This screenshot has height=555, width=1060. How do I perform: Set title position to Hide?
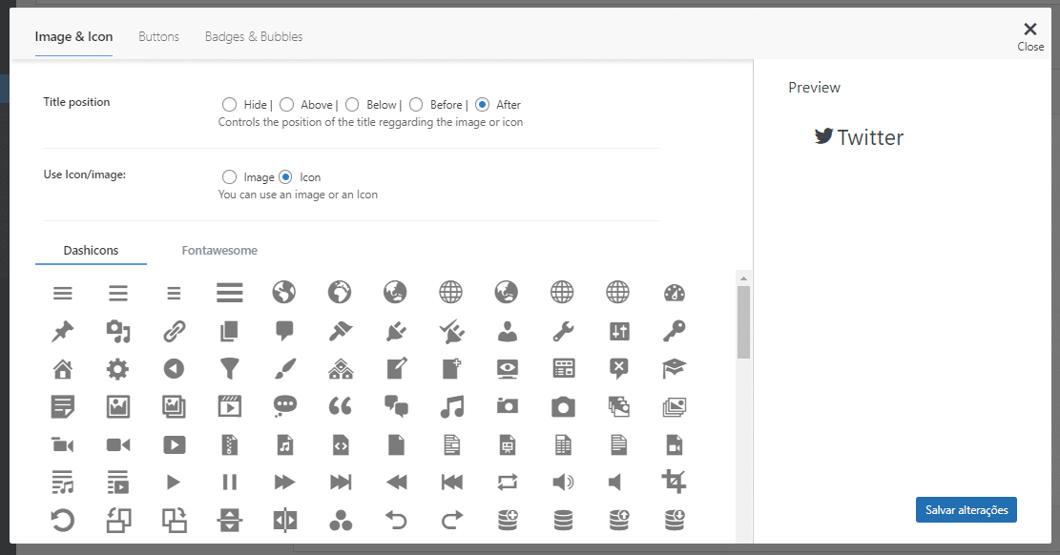click(x=229, y=105)
